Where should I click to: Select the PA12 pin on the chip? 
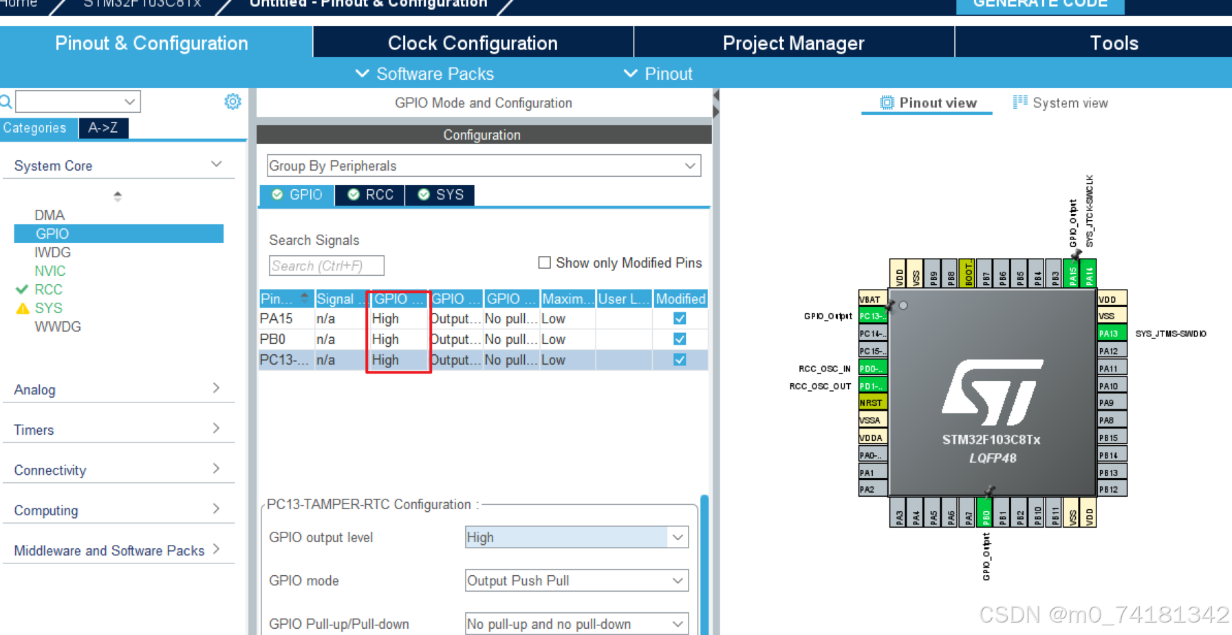click(x=1112, y=351)
